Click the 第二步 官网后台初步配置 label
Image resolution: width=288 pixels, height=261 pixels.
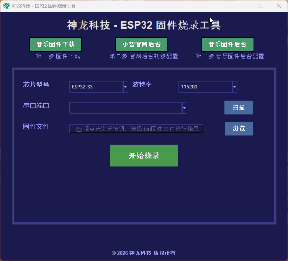pyautogui.click(x=144, y=56)
